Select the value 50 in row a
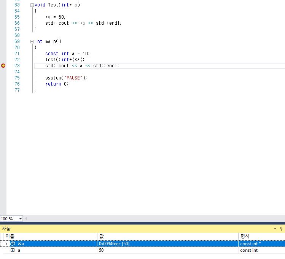285x259 pixels. tap(167, 250)
